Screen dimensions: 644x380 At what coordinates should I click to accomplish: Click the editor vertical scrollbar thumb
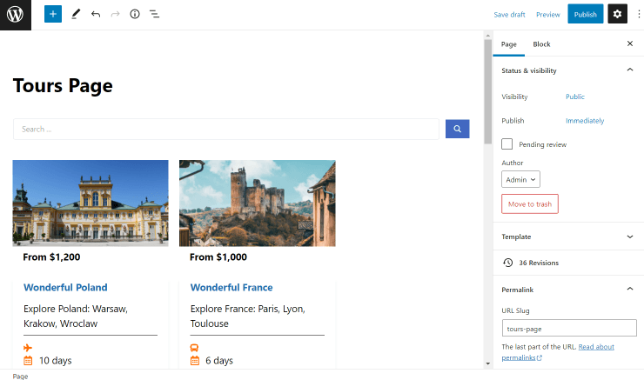488,91
